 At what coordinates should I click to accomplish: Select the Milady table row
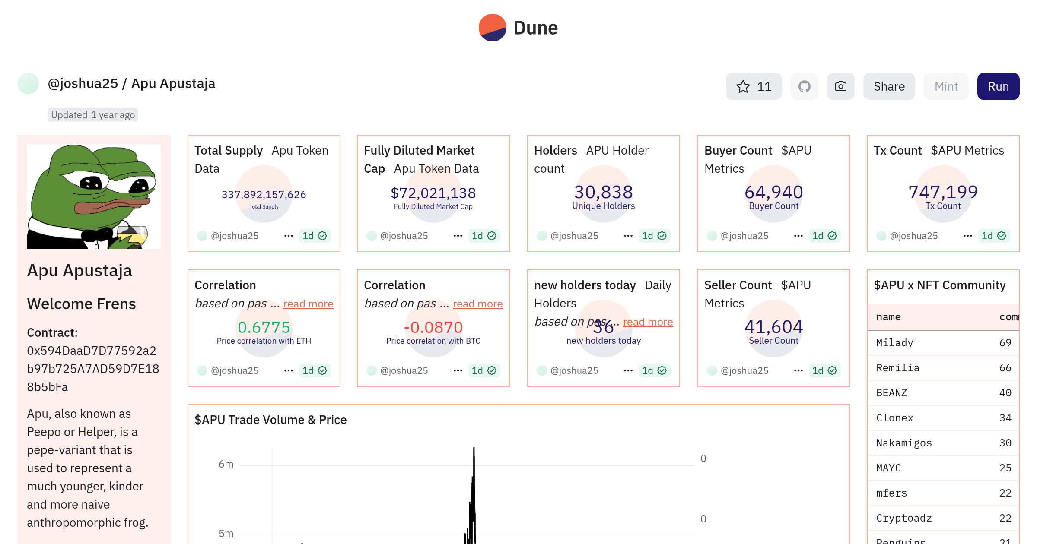click(943, 343)
